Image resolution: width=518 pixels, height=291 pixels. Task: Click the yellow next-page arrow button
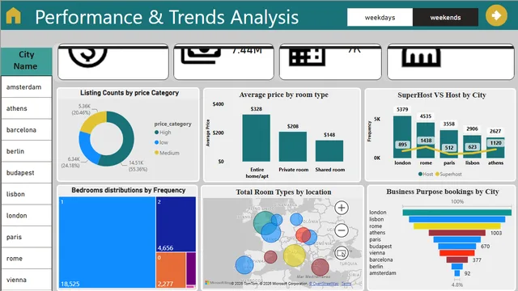pyautogui.click(x=496, y=15)
